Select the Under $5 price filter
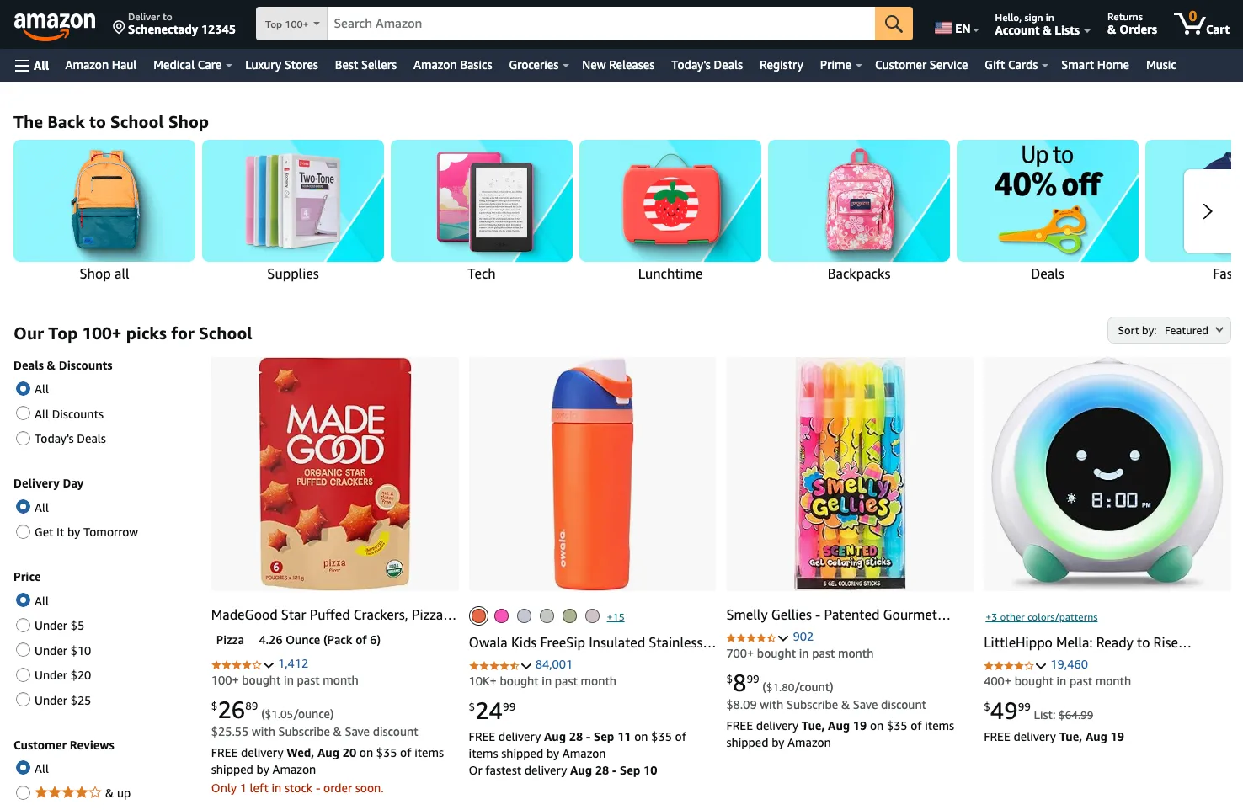 pyautogui.click(x=24, y=625)
